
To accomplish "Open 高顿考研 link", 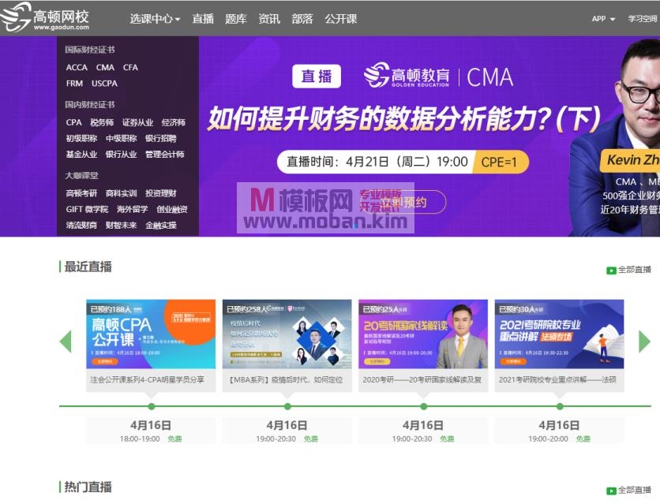I will point(81,193).
